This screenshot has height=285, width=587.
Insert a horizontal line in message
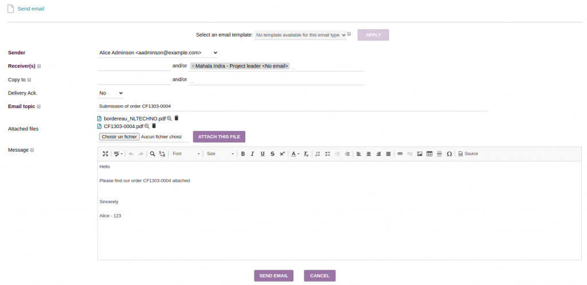click(x=439, y=154)
